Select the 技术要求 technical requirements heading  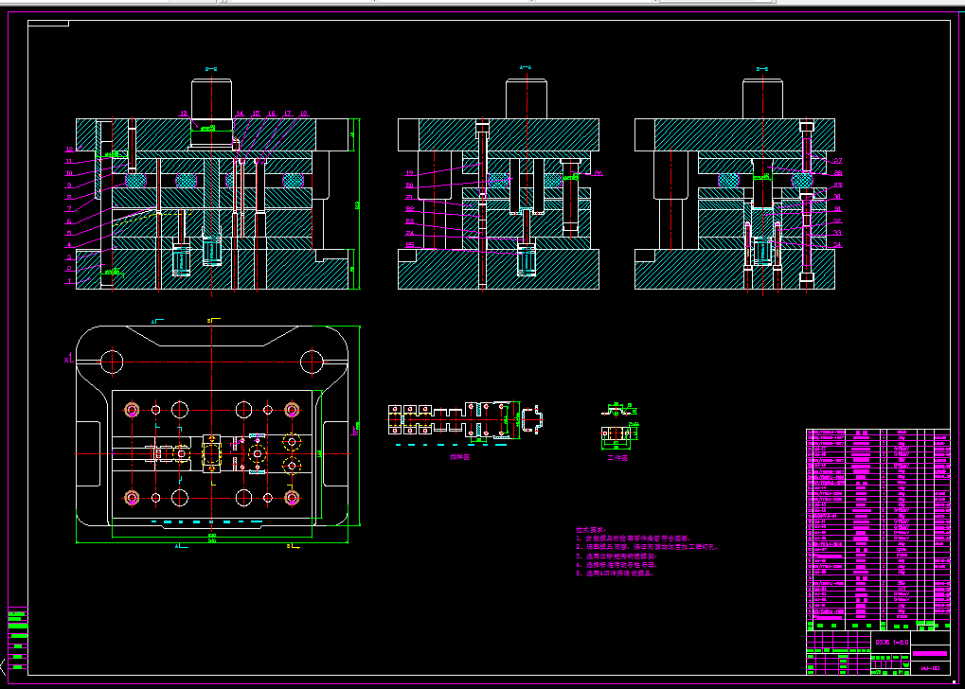(x=591, y=530)
